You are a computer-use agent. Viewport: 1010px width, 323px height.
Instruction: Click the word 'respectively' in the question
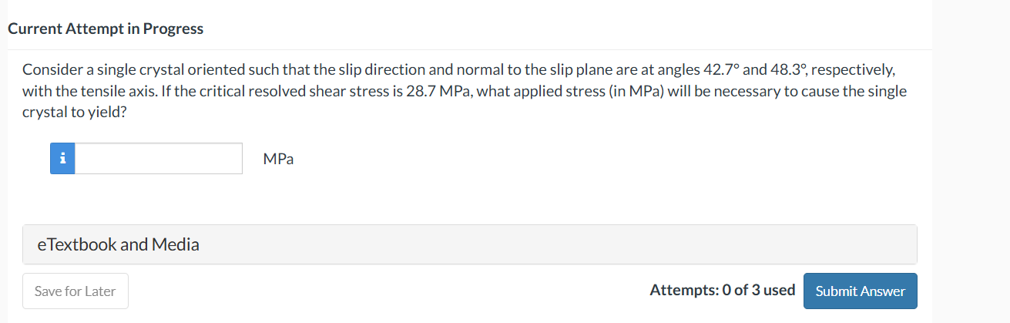click(853, 69)
